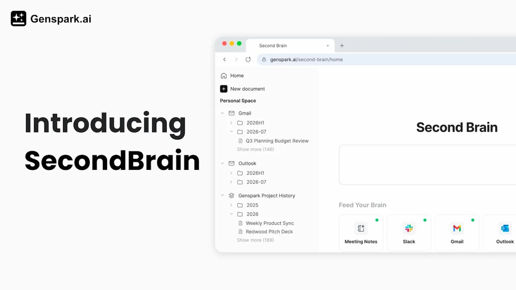Click the green status dot on Slack card
This screenshot has height=290, width=516.
pyautogui.click(x=425, y=220)
